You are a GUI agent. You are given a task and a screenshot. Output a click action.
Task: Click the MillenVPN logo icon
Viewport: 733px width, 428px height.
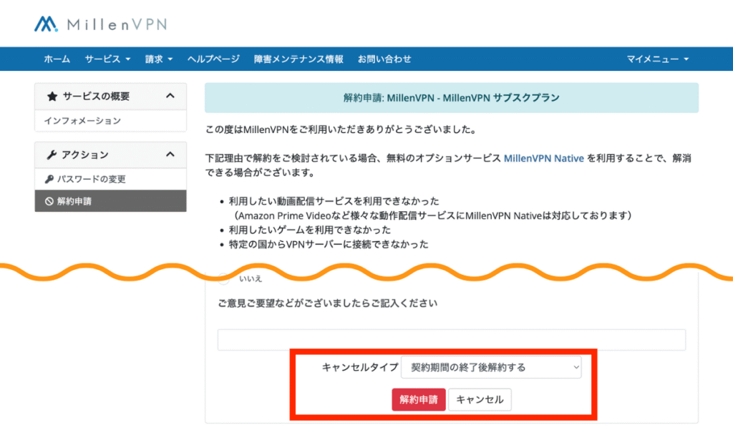pos(47,24)
